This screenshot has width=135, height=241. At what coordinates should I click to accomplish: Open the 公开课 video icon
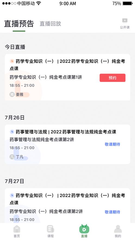tap(125, 20)
